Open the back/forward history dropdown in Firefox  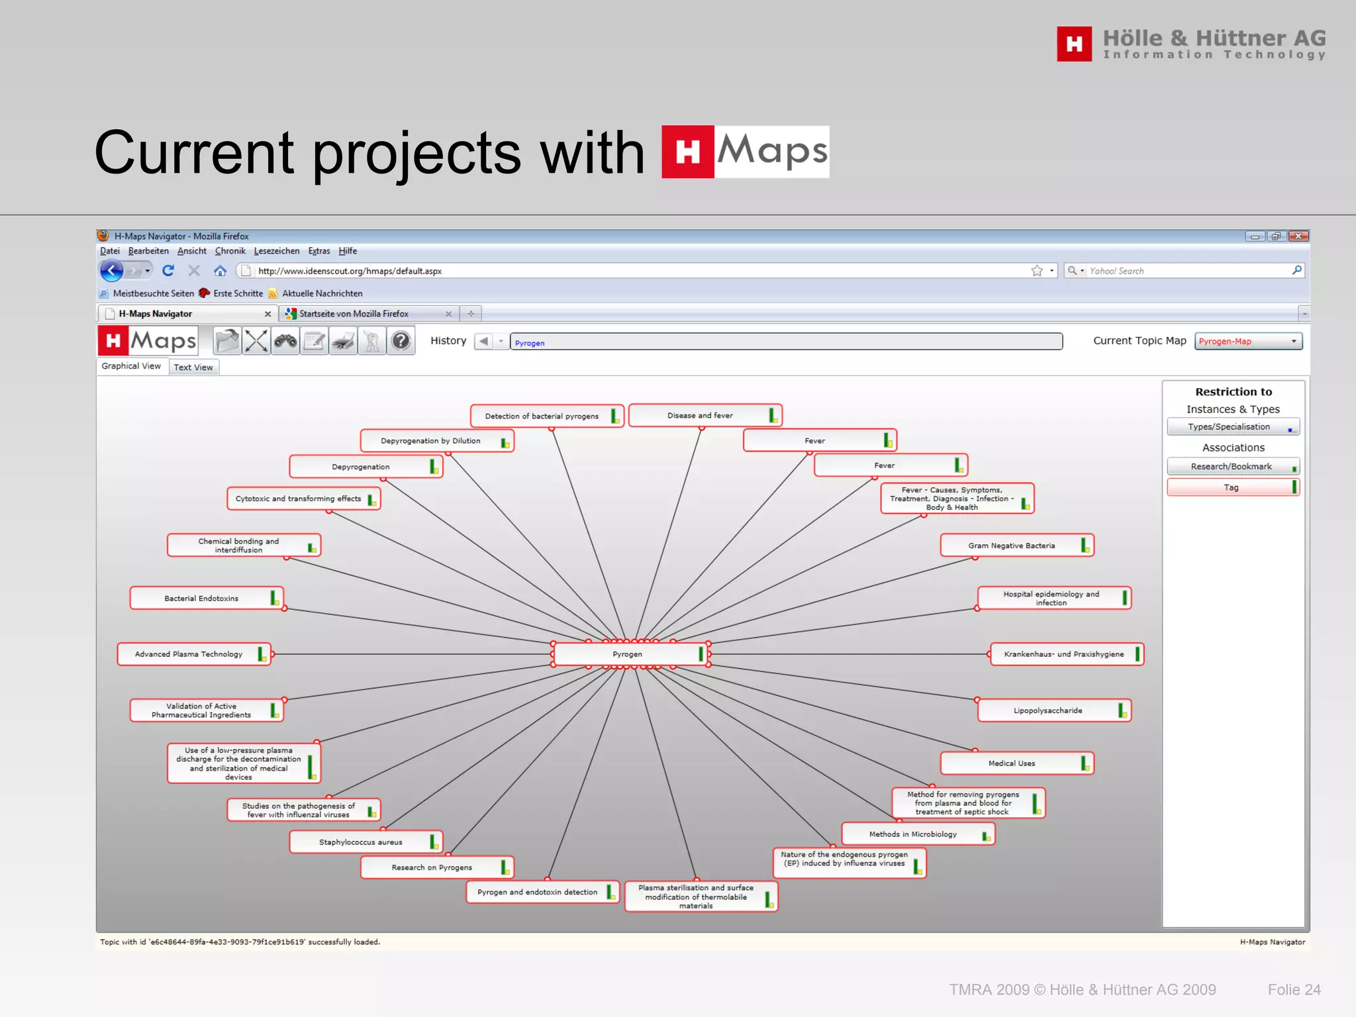[x=148, y=270]
